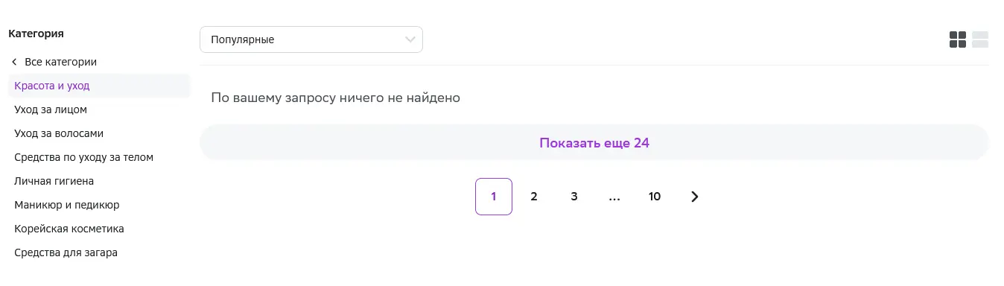The height and width of the screenshot is (286, 1004).
Task: Go to page 3
Action: point(574,197)
